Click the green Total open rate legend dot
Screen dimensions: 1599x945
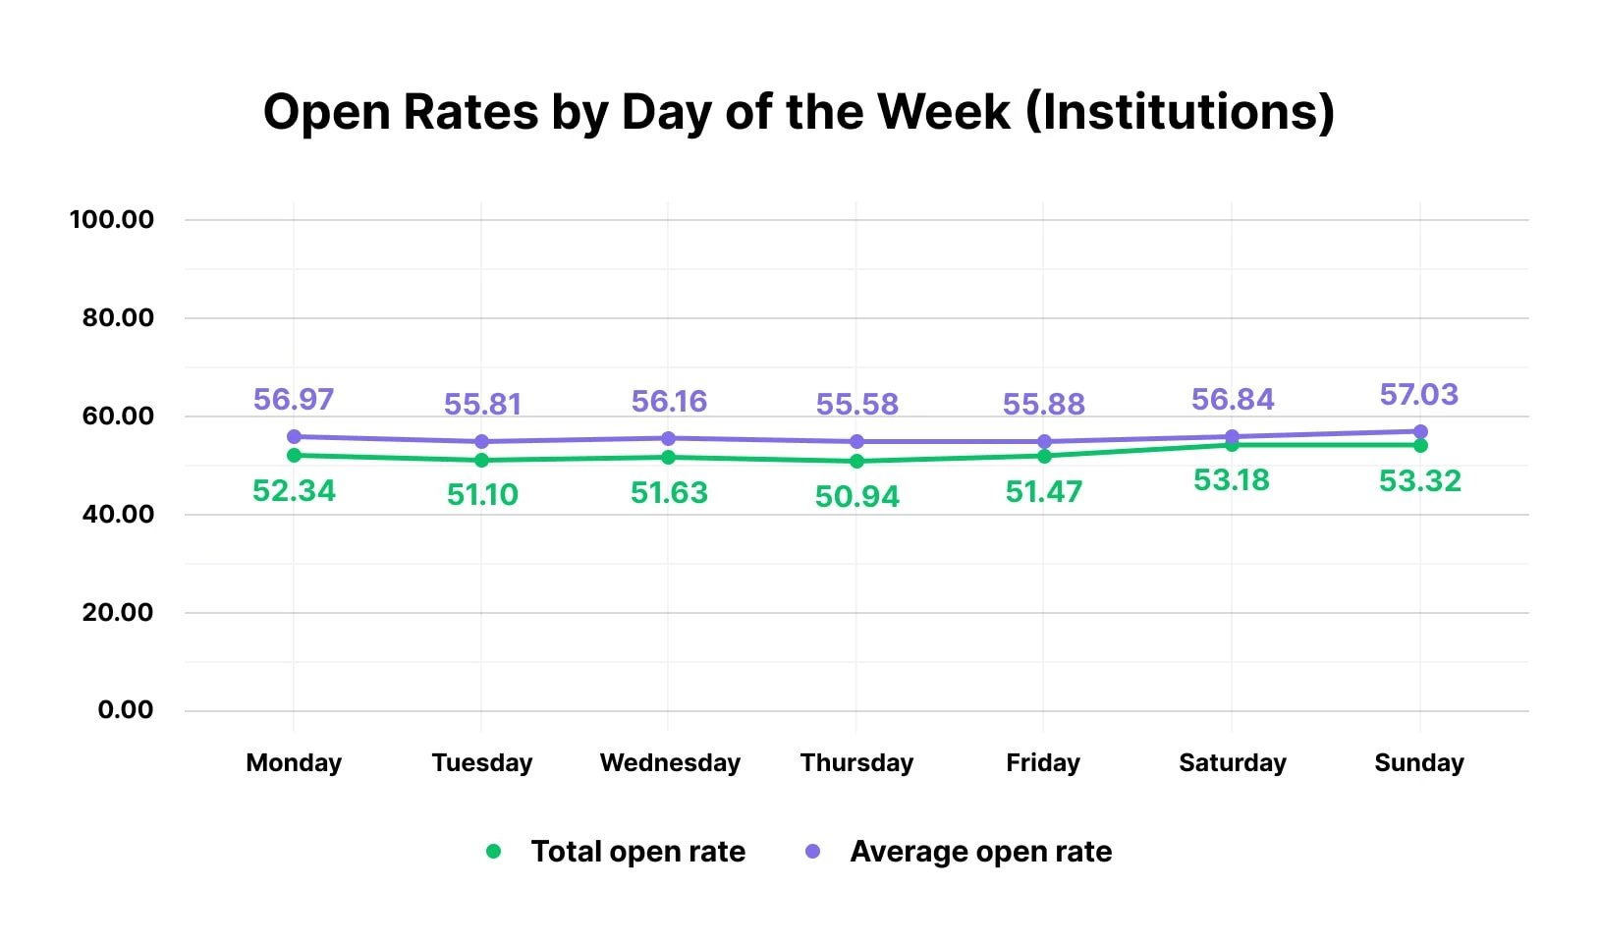click(x=494, y=852)
